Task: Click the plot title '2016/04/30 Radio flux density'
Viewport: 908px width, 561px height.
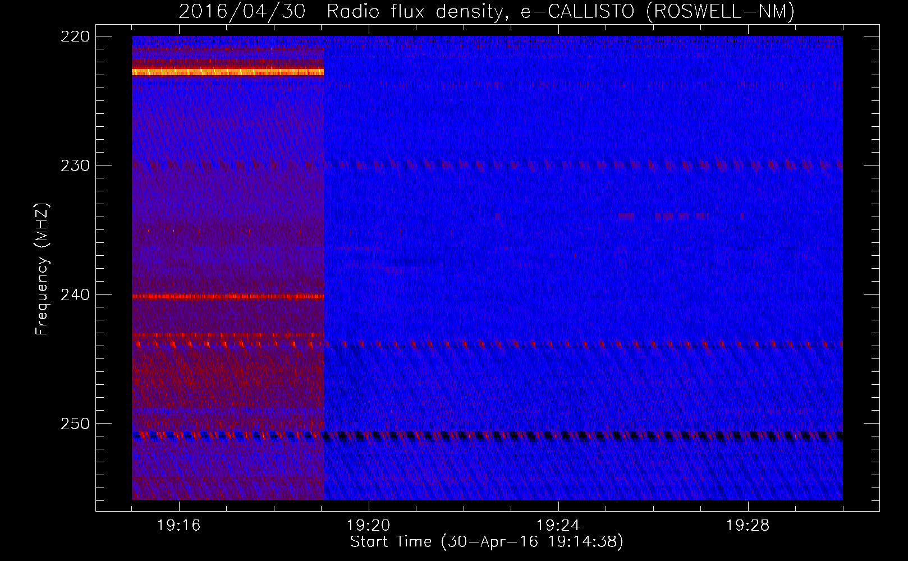Action: coord(344,12)
